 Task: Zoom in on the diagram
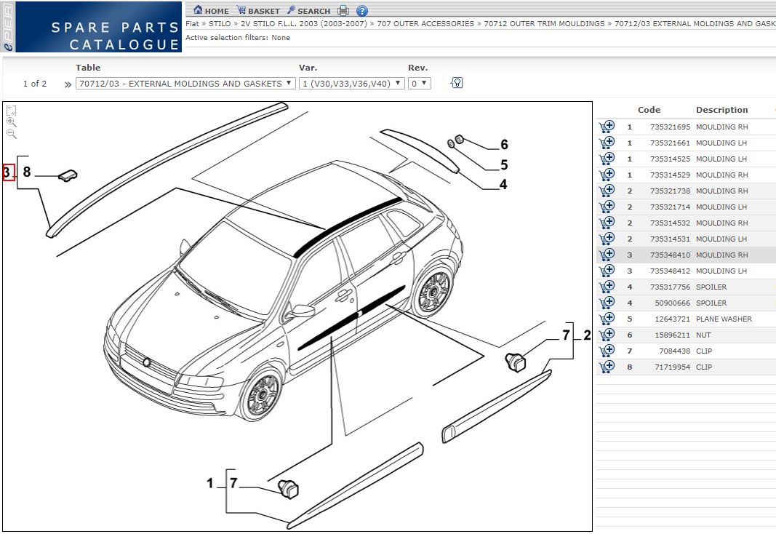click(12, 121)
